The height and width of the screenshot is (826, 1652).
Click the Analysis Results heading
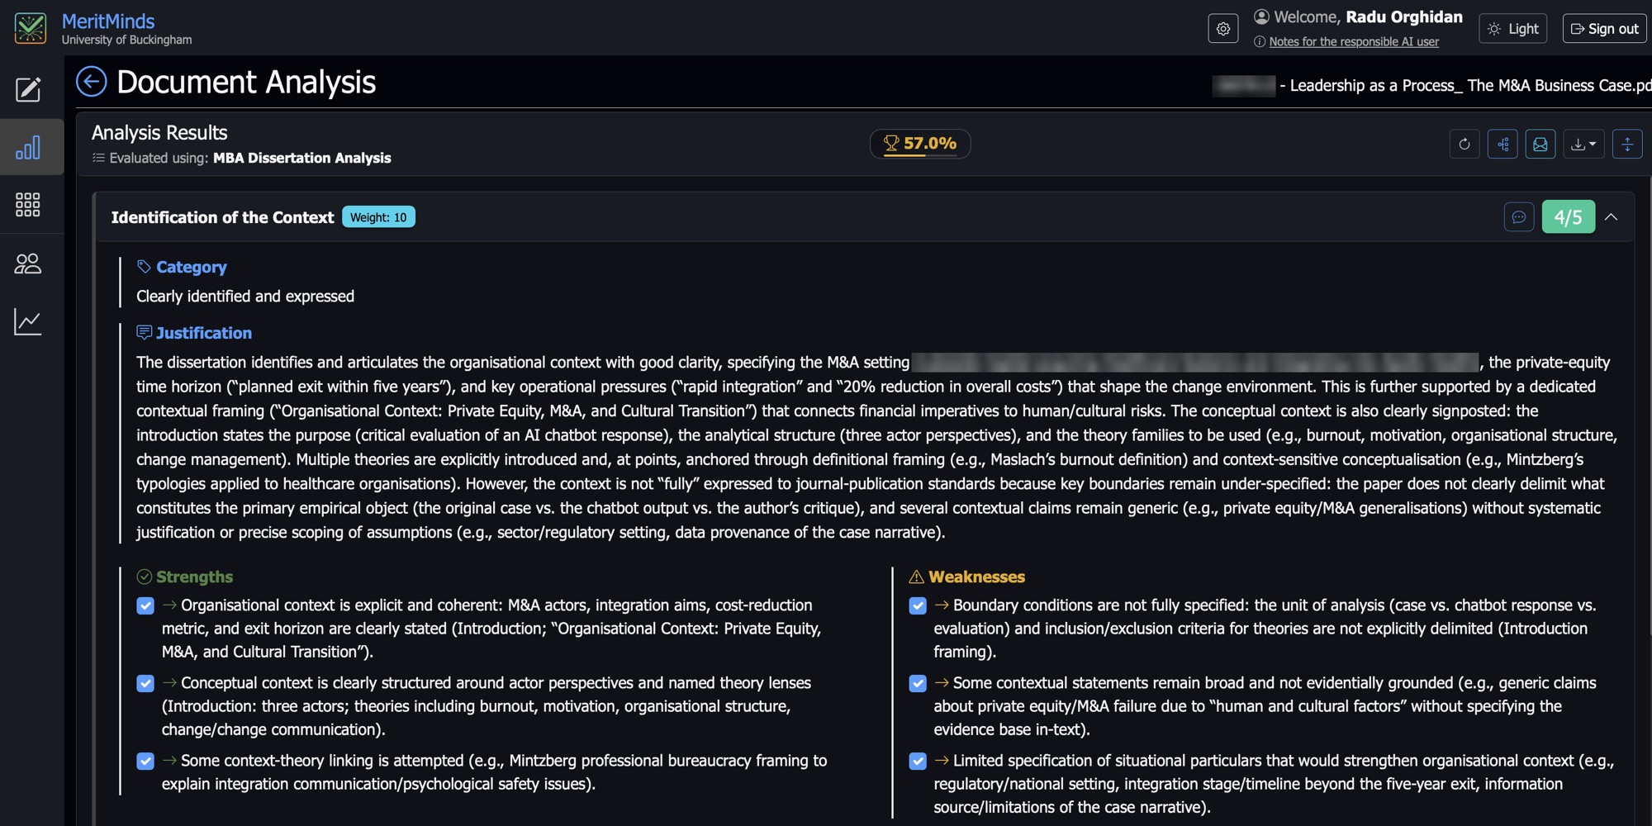[159, 133]
